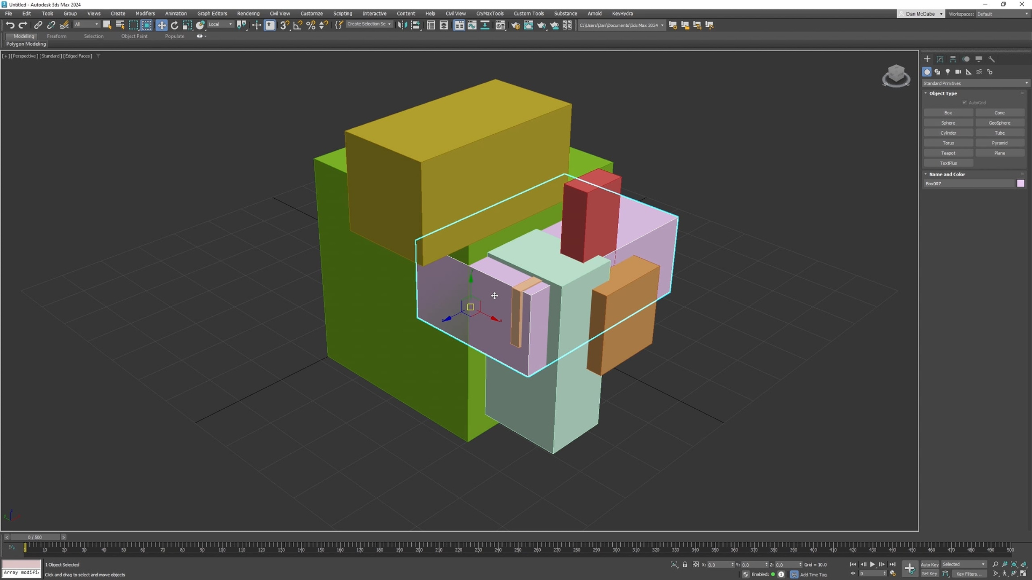1032x580 pixels.
Task: Open the Local reference coordinate dropdown
Action: pyautogui.click(x=220, y=24)
